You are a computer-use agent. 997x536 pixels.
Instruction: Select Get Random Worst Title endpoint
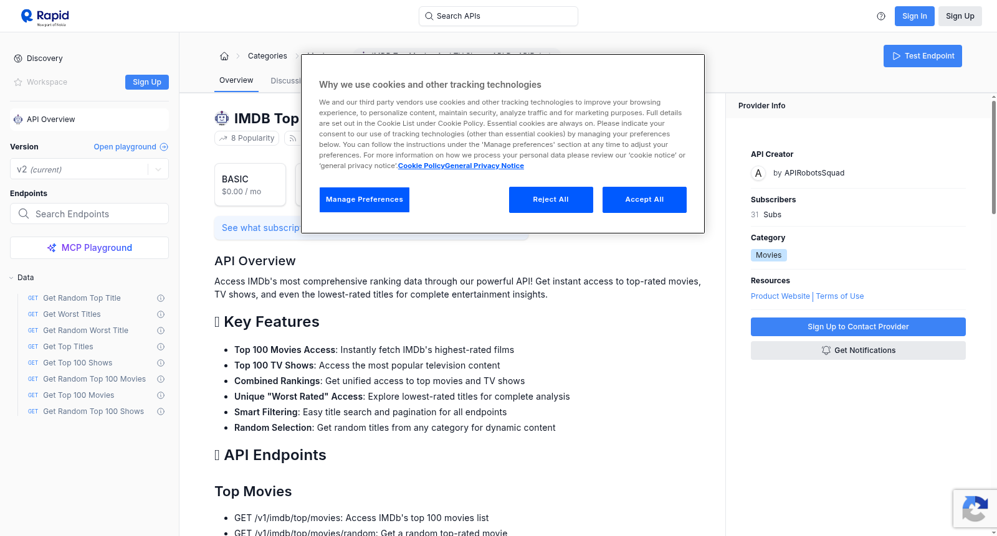click(85, 331)
